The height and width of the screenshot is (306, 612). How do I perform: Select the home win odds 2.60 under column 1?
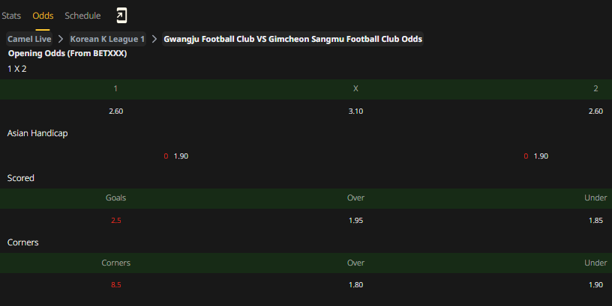coord(116,111)
